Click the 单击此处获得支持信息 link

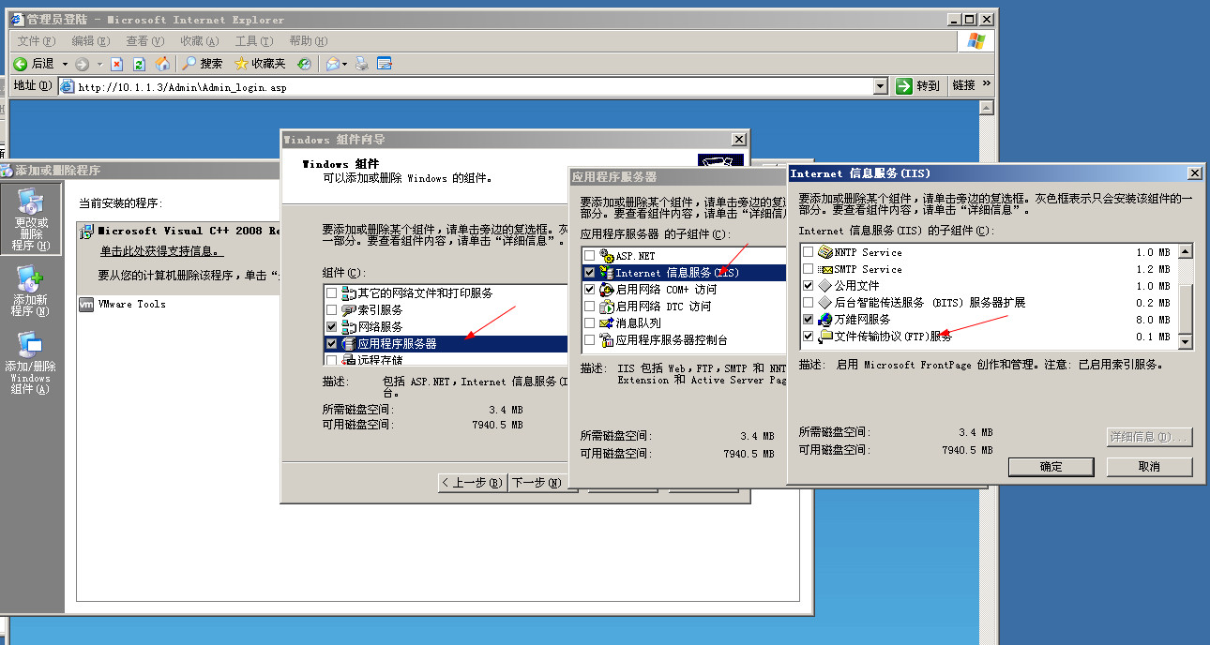[162, 251]
